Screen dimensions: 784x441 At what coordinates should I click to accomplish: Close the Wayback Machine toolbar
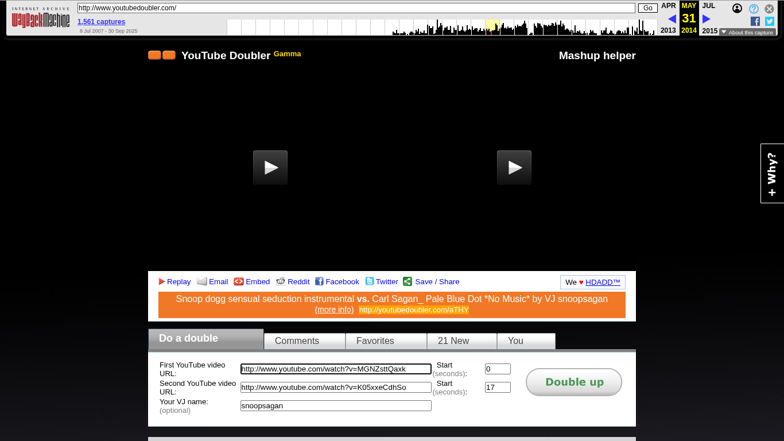point(770,9)
